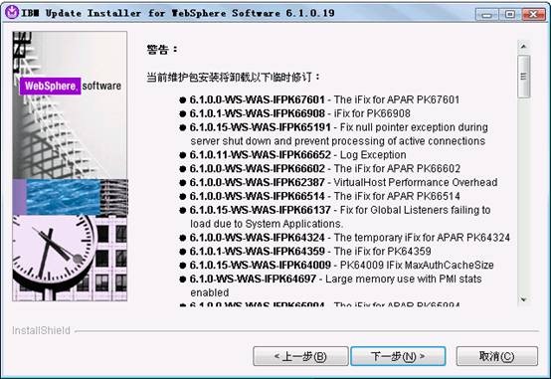Select text 6.1.0.0-WS-WAS-IFPK67601

tap(257, 99)
